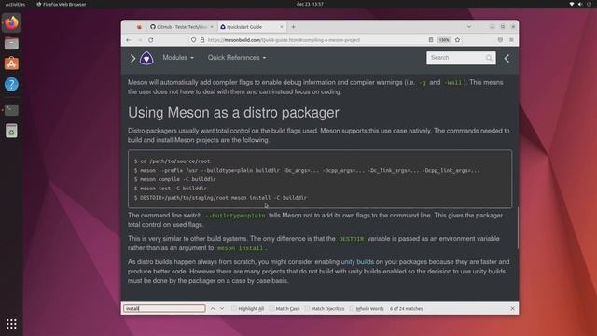
Task: Select the Quickstart Guide tab
Action: (251, 27)
